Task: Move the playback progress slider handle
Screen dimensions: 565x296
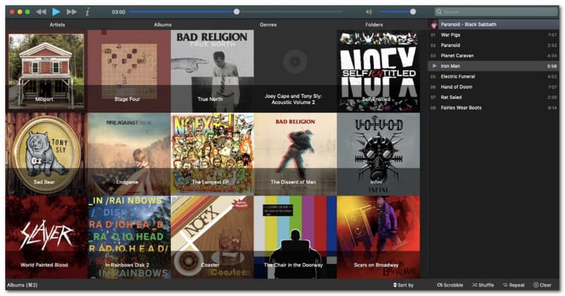Action: point(237,12)
